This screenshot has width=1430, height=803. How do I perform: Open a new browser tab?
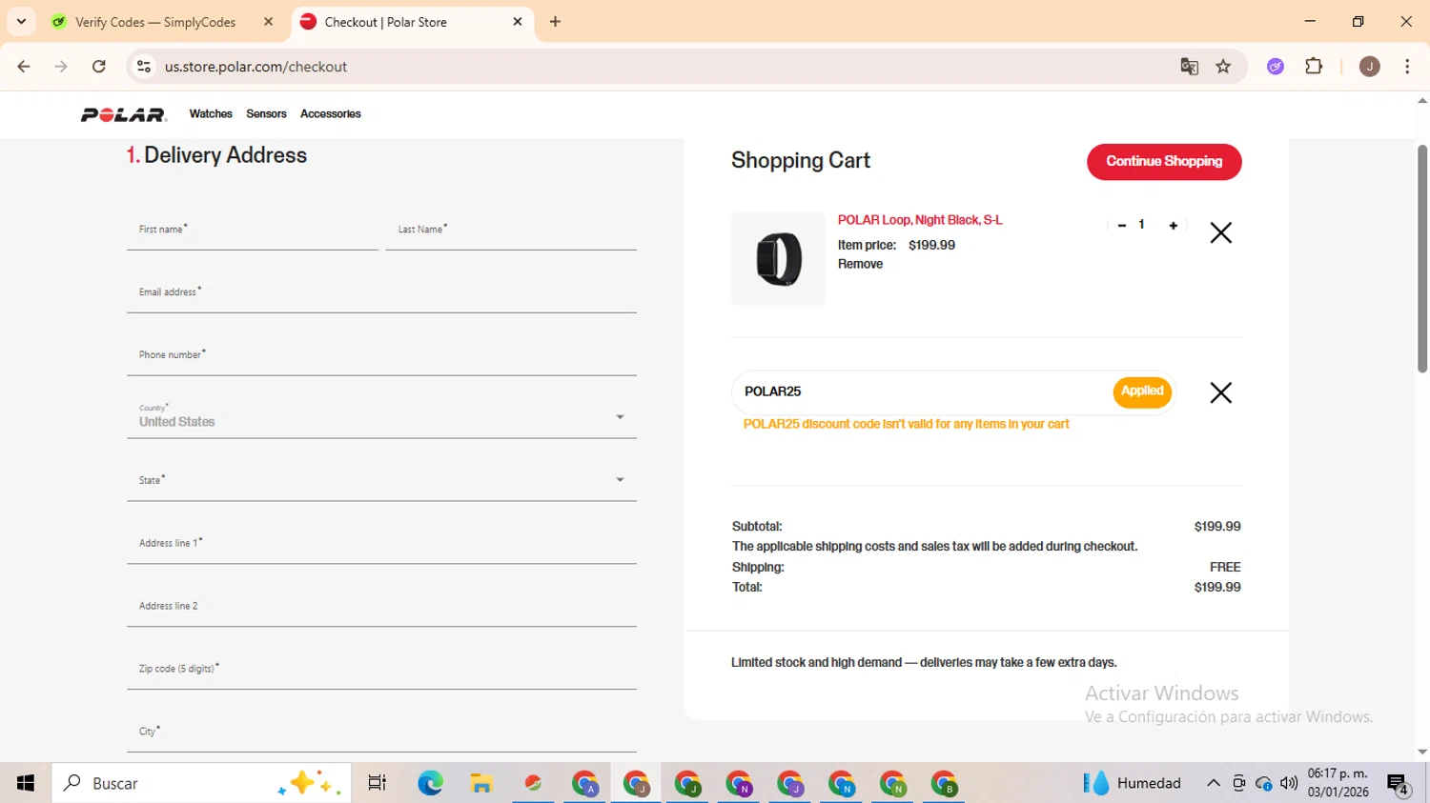click(x=556, y=22)
